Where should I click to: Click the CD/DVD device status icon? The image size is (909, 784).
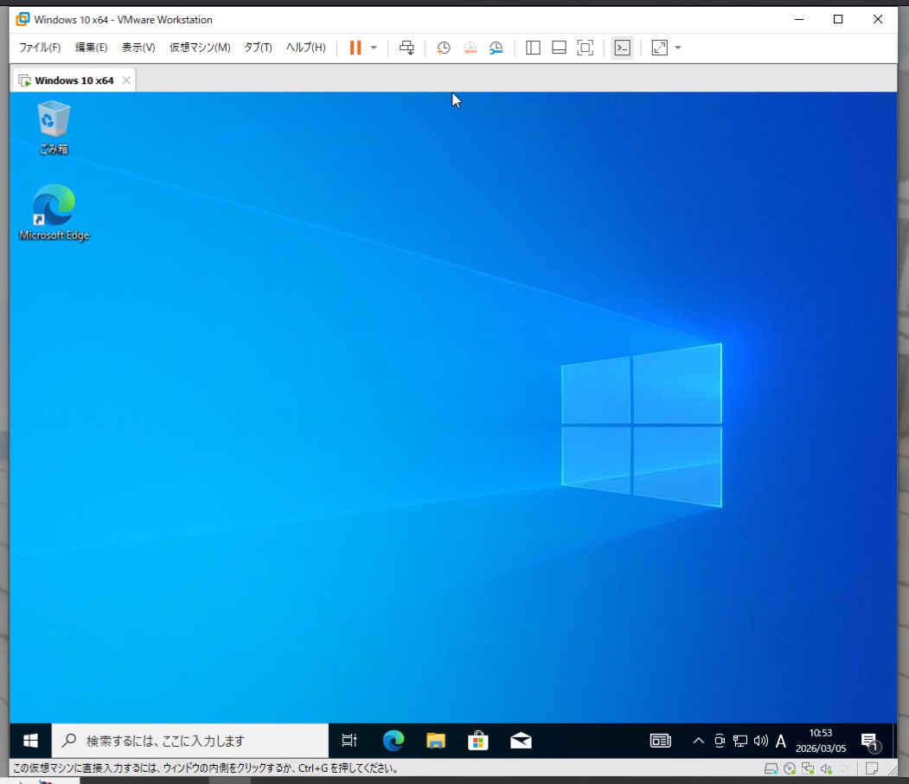790,768
